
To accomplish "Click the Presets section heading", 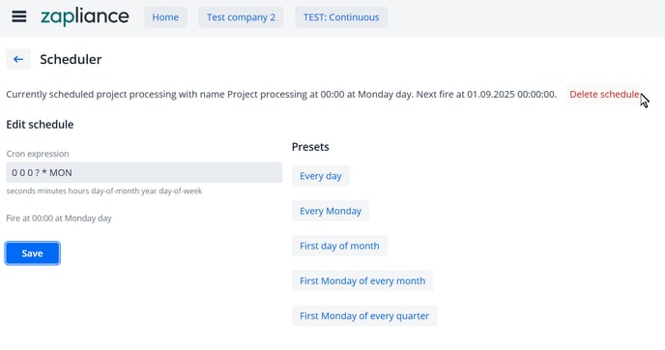I will click(310, 147).
